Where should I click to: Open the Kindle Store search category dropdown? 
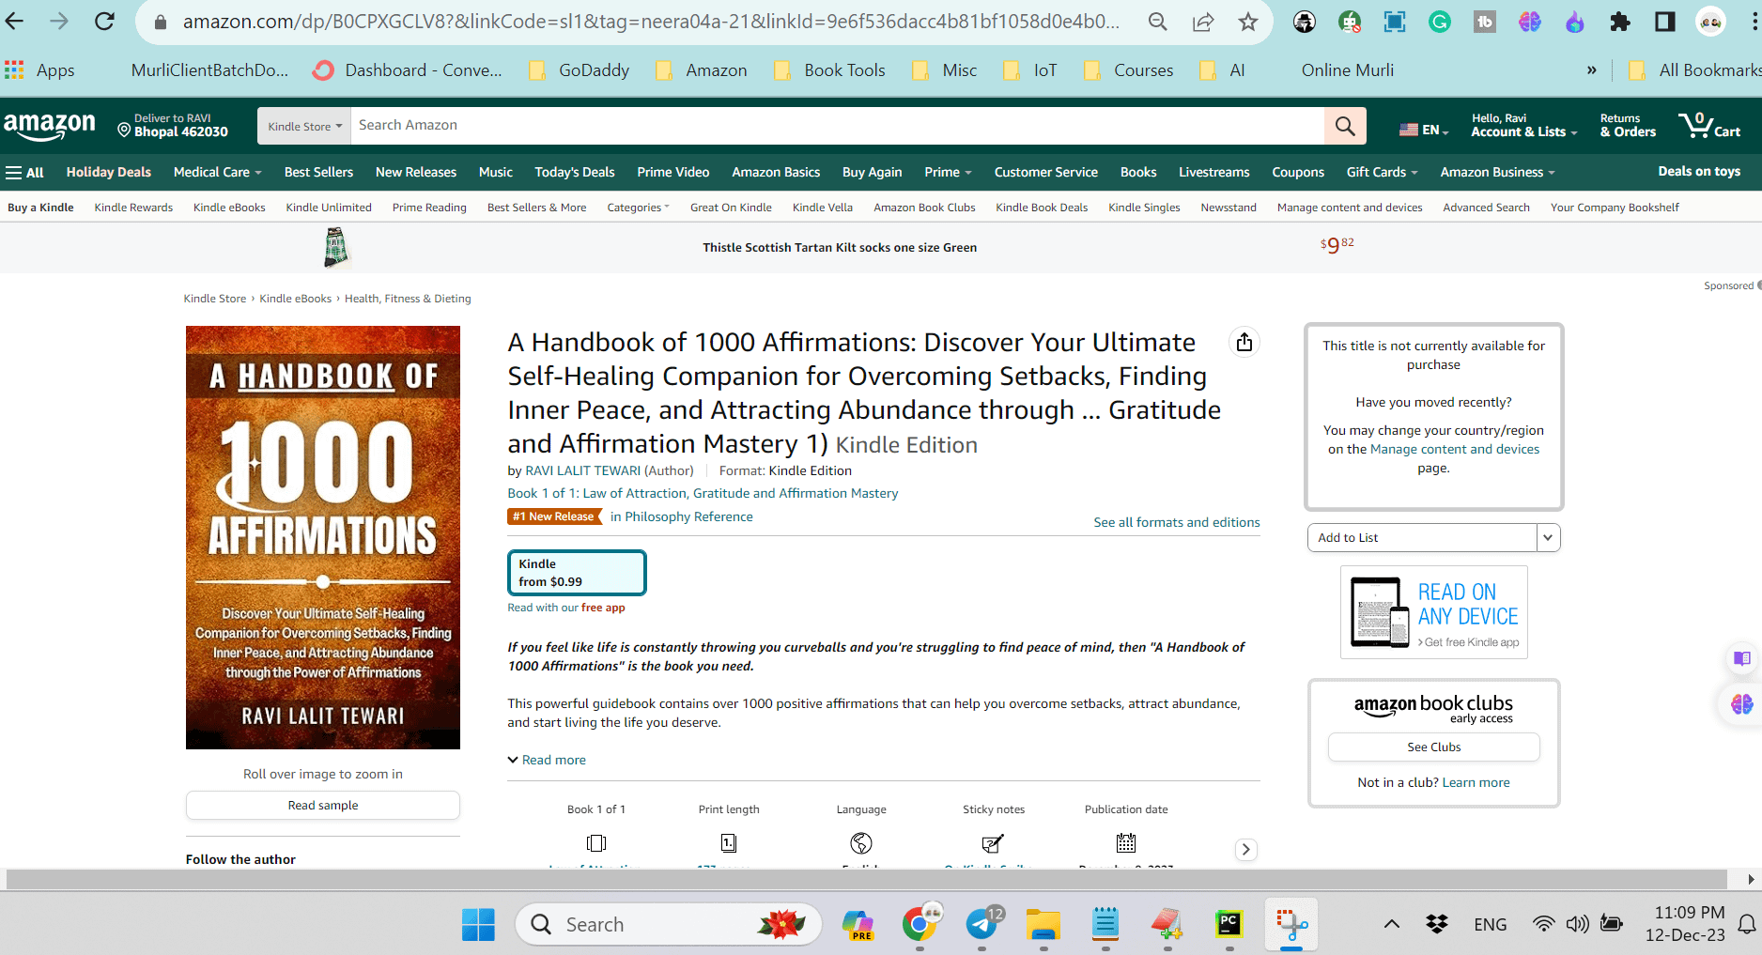(x=304, y=126)
